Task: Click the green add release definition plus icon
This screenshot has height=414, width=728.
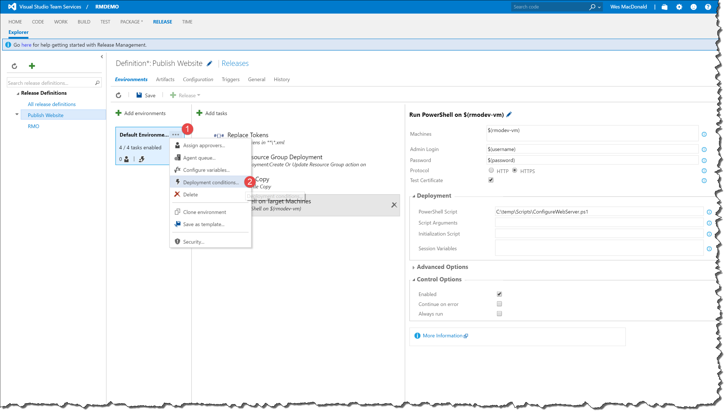Action: point(32,66)
